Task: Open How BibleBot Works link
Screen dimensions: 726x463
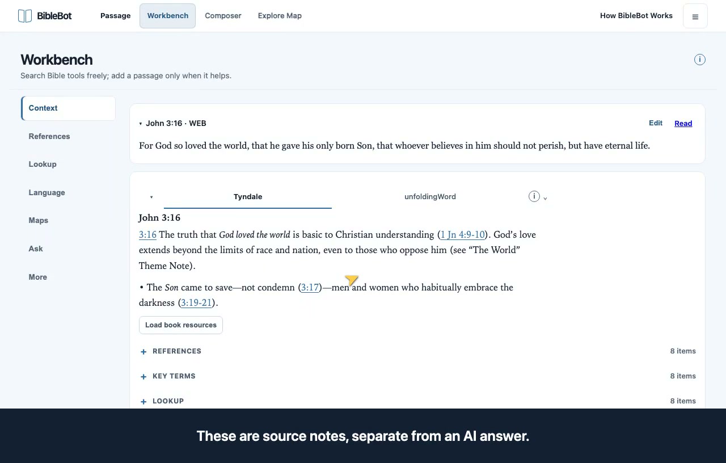Action: coord(636,16)
